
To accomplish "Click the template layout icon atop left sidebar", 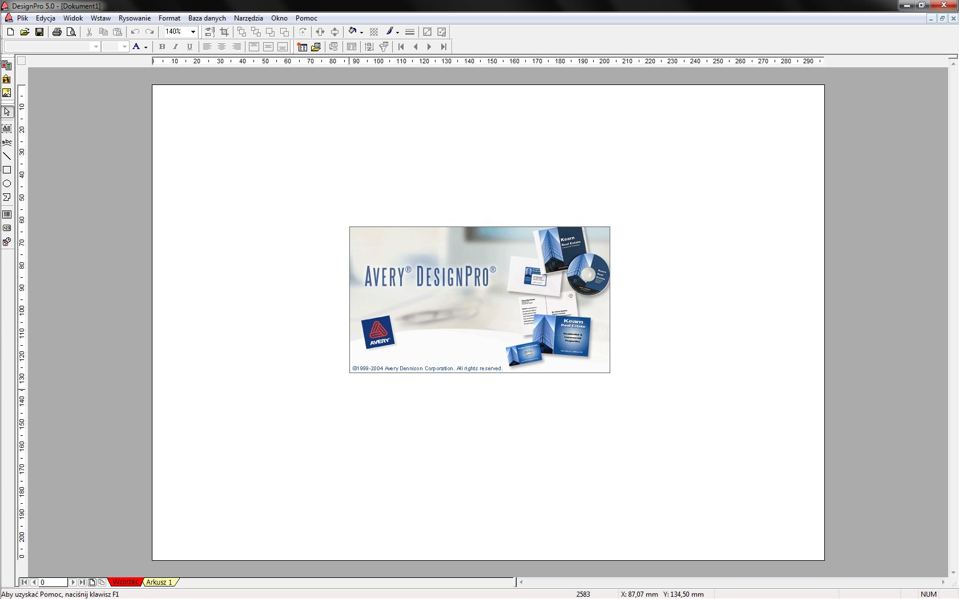I will 7,66.
